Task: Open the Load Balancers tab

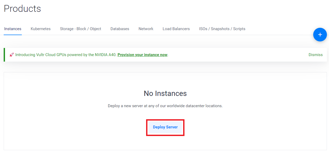Action: [x=176, y=29]
